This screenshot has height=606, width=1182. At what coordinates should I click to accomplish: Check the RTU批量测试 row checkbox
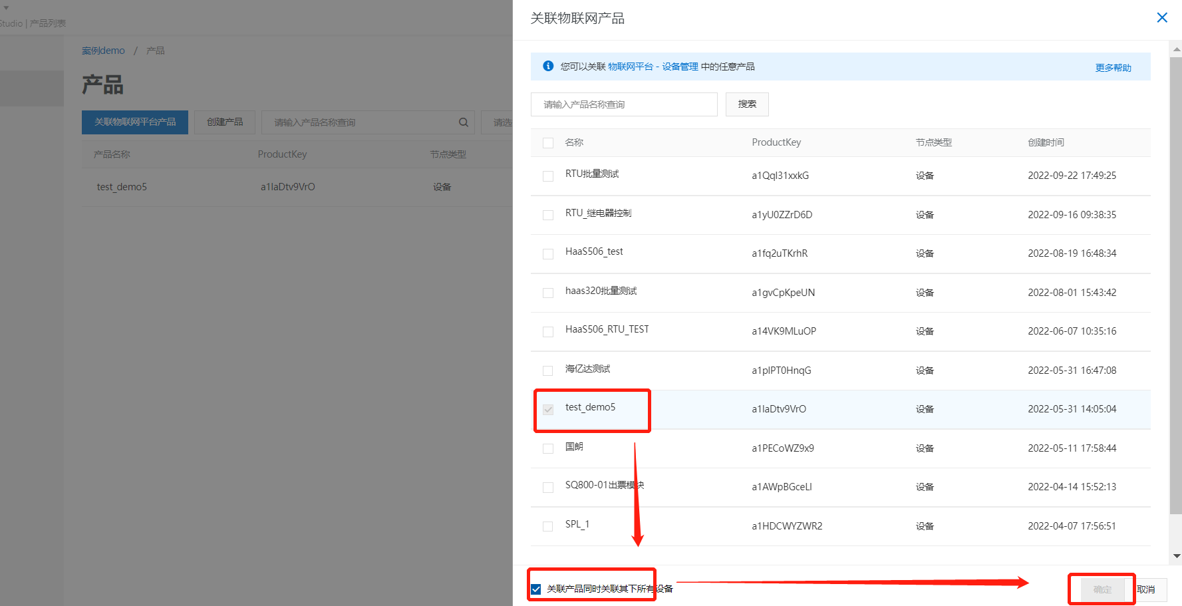548,176
